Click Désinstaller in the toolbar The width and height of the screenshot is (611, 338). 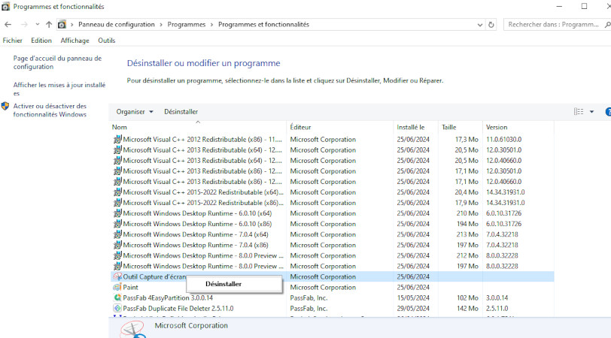181,112
